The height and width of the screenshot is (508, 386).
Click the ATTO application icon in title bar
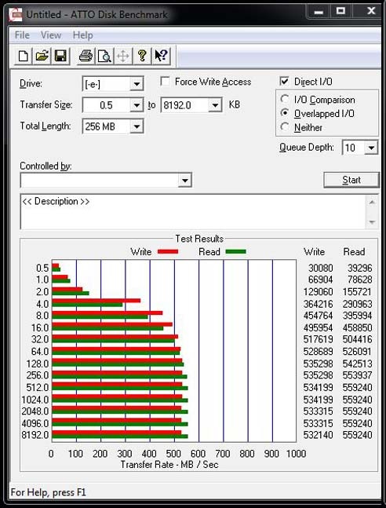point(16,15)
